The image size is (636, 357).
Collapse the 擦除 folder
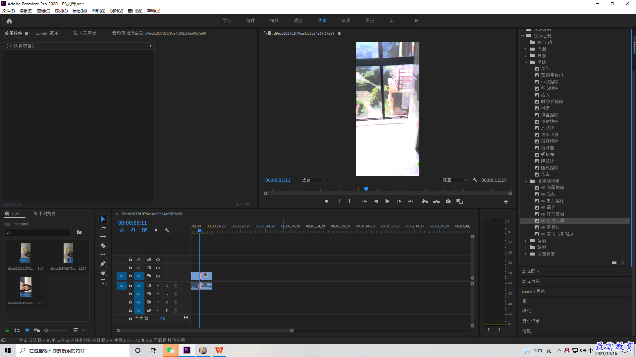[526, 62]
